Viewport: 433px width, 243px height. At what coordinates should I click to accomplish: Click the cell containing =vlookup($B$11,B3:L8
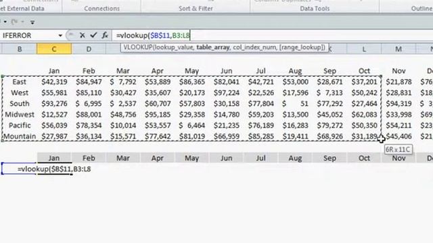click(54, 169)
